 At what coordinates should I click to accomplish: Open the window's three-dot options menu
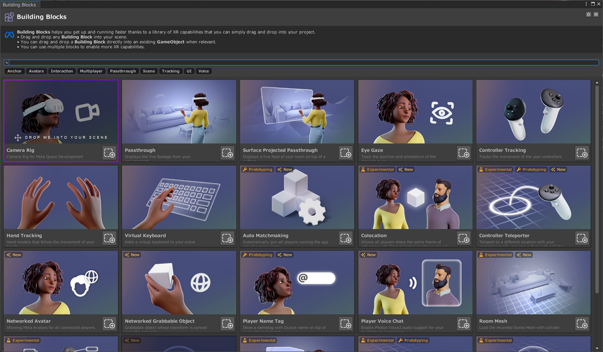point(586,4)
